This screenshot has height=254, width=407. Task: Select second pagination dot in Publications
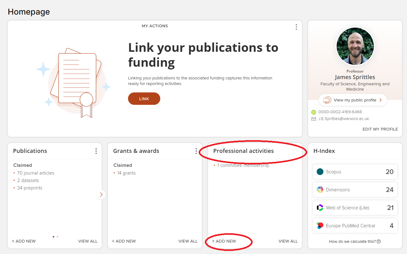click(57, 237)
